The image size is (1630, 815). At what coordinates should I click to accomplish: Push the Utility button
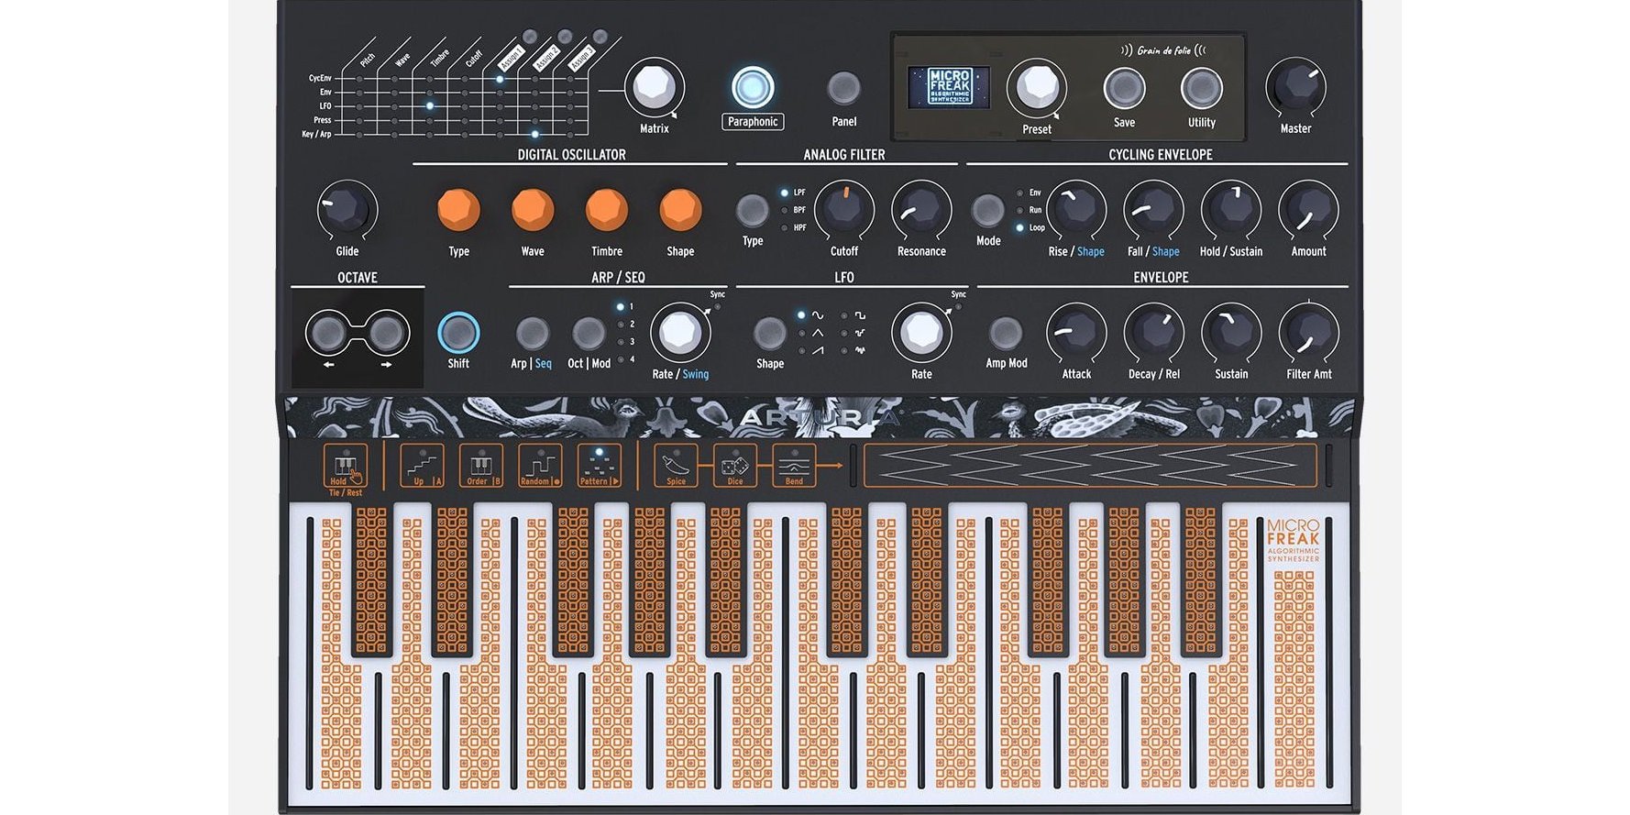[1201, 88]
